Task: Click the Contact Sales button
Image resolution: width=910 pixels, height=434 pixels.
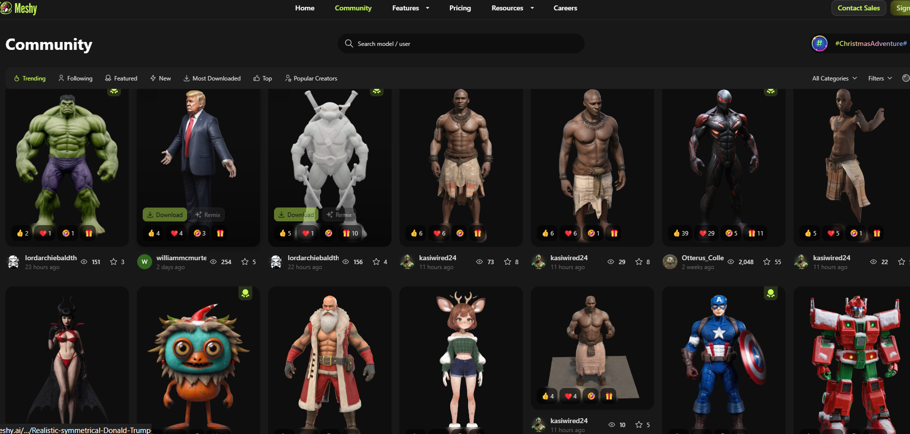Action: click(859, 8)
